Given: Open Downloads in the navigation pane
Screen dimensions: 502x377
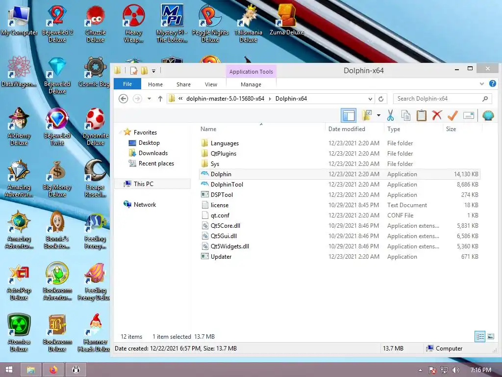Looking at the screenshot, I should click(x=153, y=153).
